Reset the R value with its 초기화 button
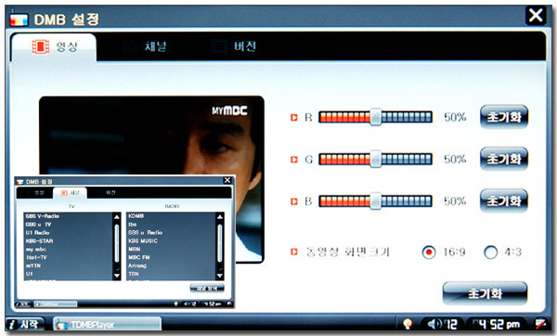557x336 pixels. click(x=504, y=117)
